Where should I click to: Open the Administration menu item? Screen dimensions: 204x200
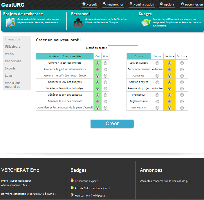coord(144,5)
